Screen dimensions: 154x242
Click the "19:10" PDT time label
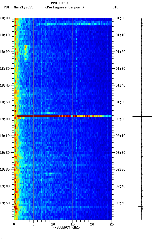5,136
